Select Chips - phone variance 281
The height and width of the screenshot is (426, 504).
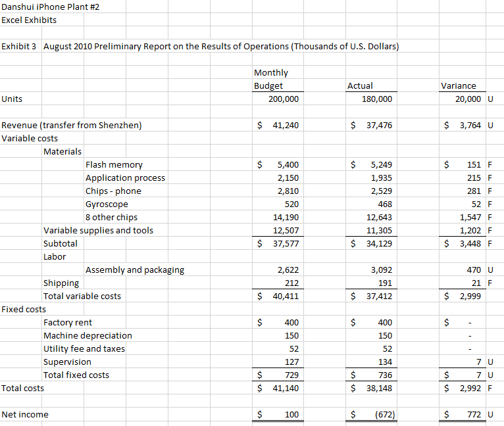(x=474, y=191)
